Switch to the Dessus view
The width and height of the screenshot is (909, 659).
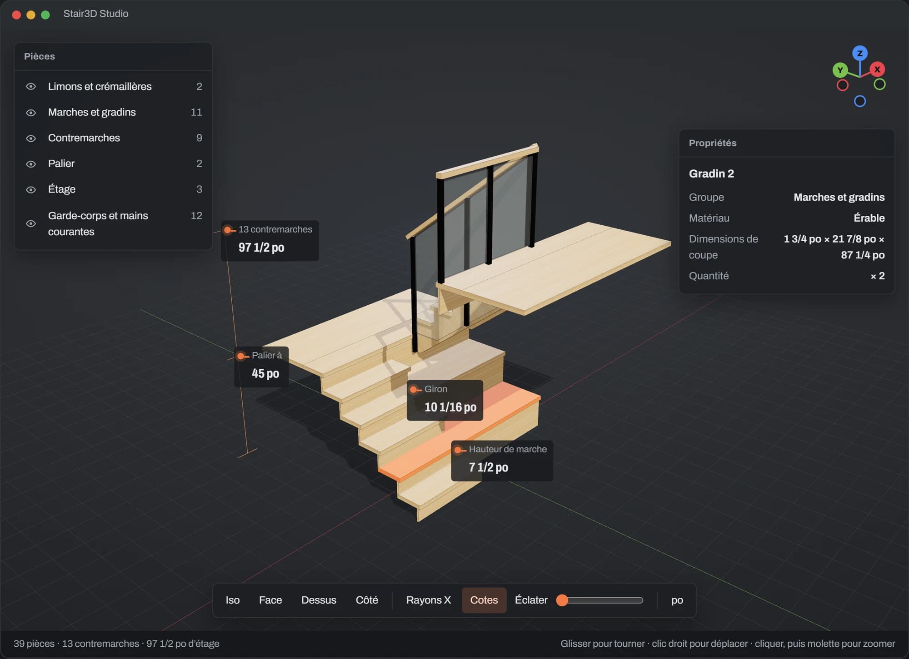click(319, 600)
